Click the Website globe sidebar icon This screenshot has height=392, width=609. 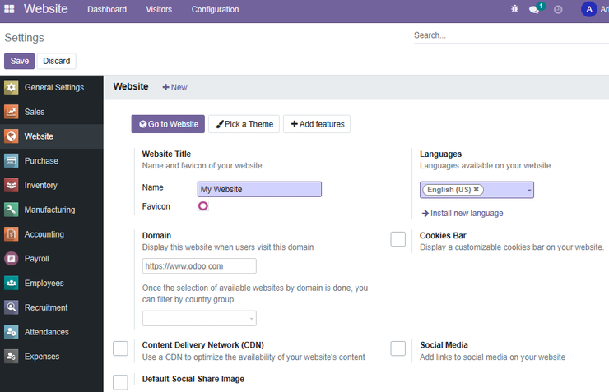(x=12, y=136)
